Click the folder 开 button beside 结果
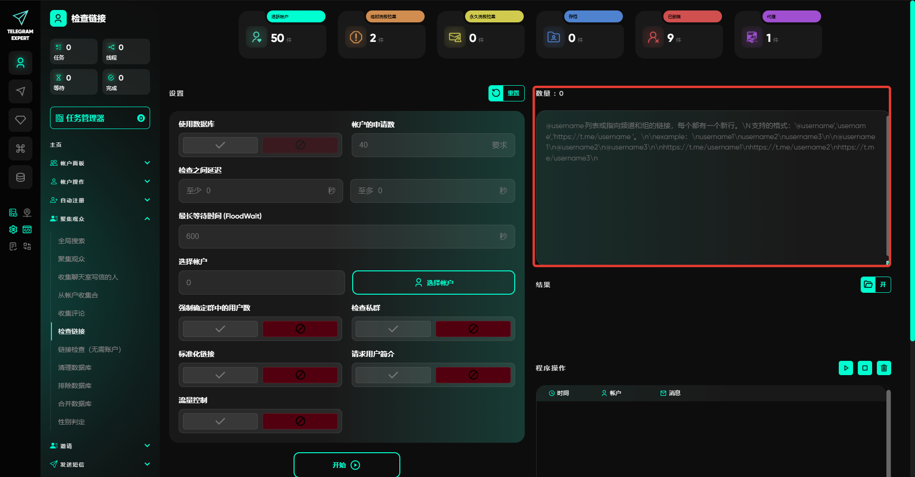The width and height of the screenshot is (915, 477). 875,285
